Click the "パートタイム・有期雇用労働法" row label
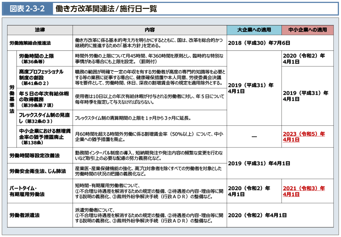 pos(27,191)
